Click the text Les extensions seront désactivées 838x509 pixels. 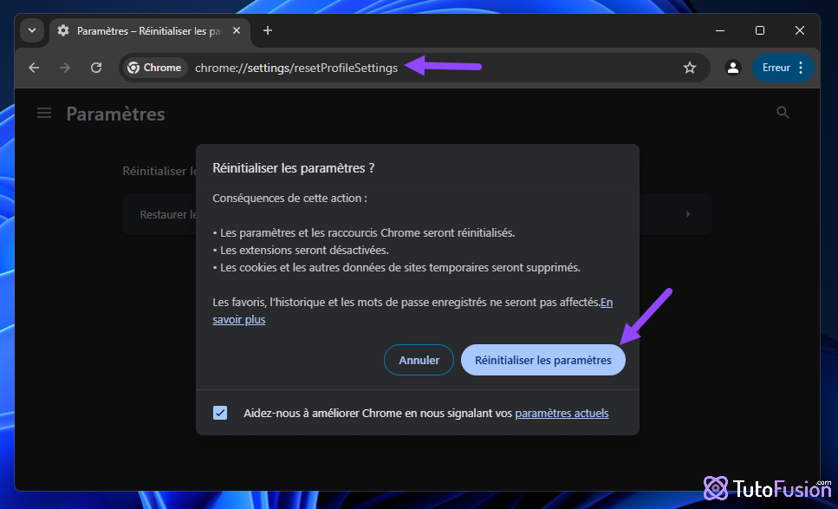coord(305,251)
